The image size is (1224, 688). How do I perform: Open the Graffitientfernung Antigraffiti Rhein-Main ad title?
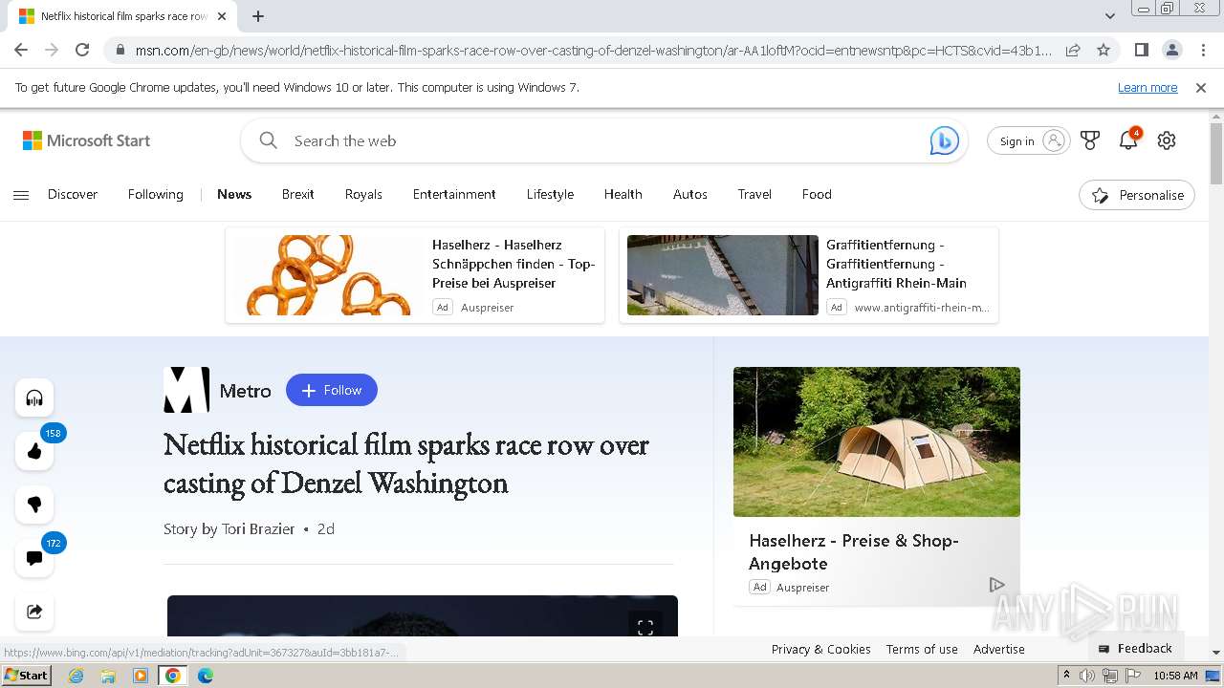(x=897, y=264)
